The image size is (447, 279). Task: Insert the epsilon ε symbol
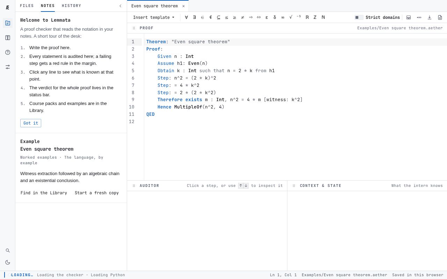tap(267, 17)
